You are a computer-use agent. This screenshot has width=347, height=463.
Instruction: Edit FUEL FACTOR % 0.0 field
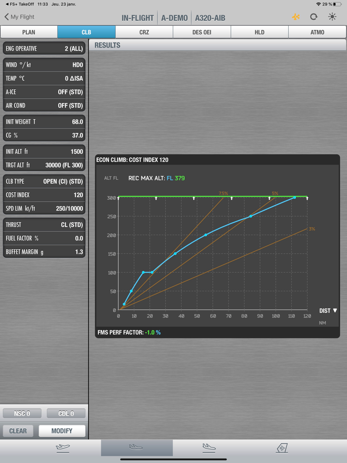pyautogui.click(x=44, y=238)
